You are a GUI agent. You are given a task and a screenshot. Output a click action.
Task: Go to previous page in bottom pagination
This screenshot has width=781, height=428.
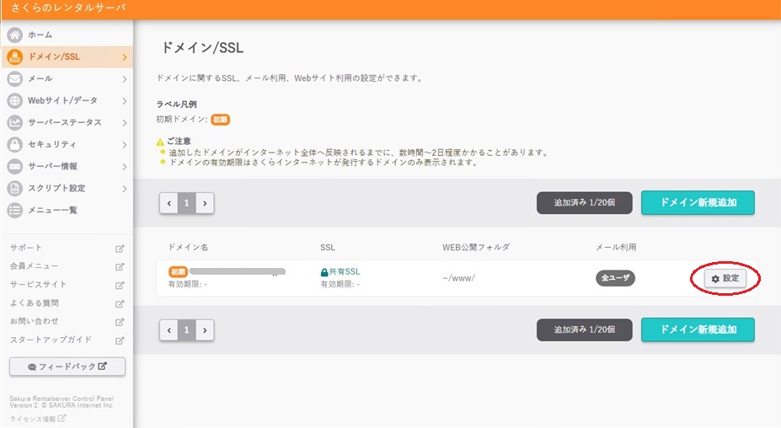point(169,330)
